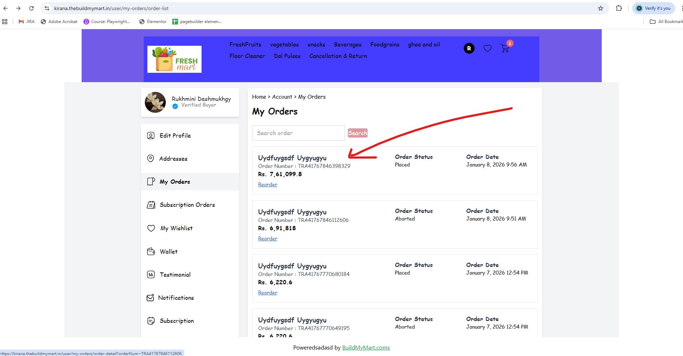Viewport: 683px width, 356px height.
Task: Click the Verify it's you profile button
Action: coord(654,8)
